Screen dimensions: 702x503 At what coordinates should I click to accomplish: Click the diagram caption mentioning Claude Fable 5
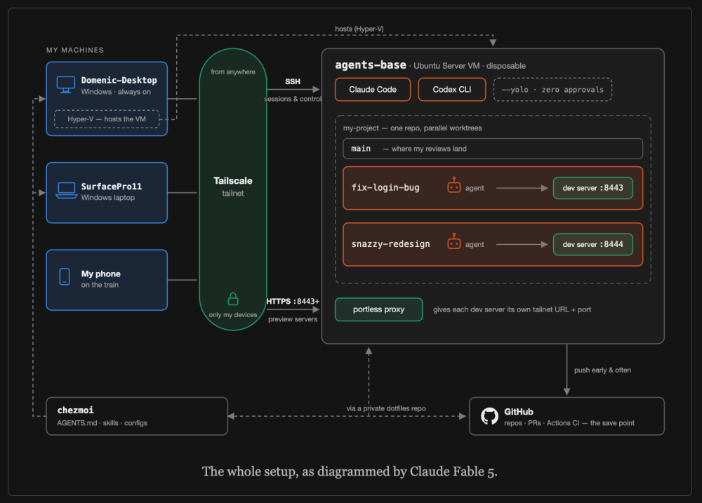(350, 471)
